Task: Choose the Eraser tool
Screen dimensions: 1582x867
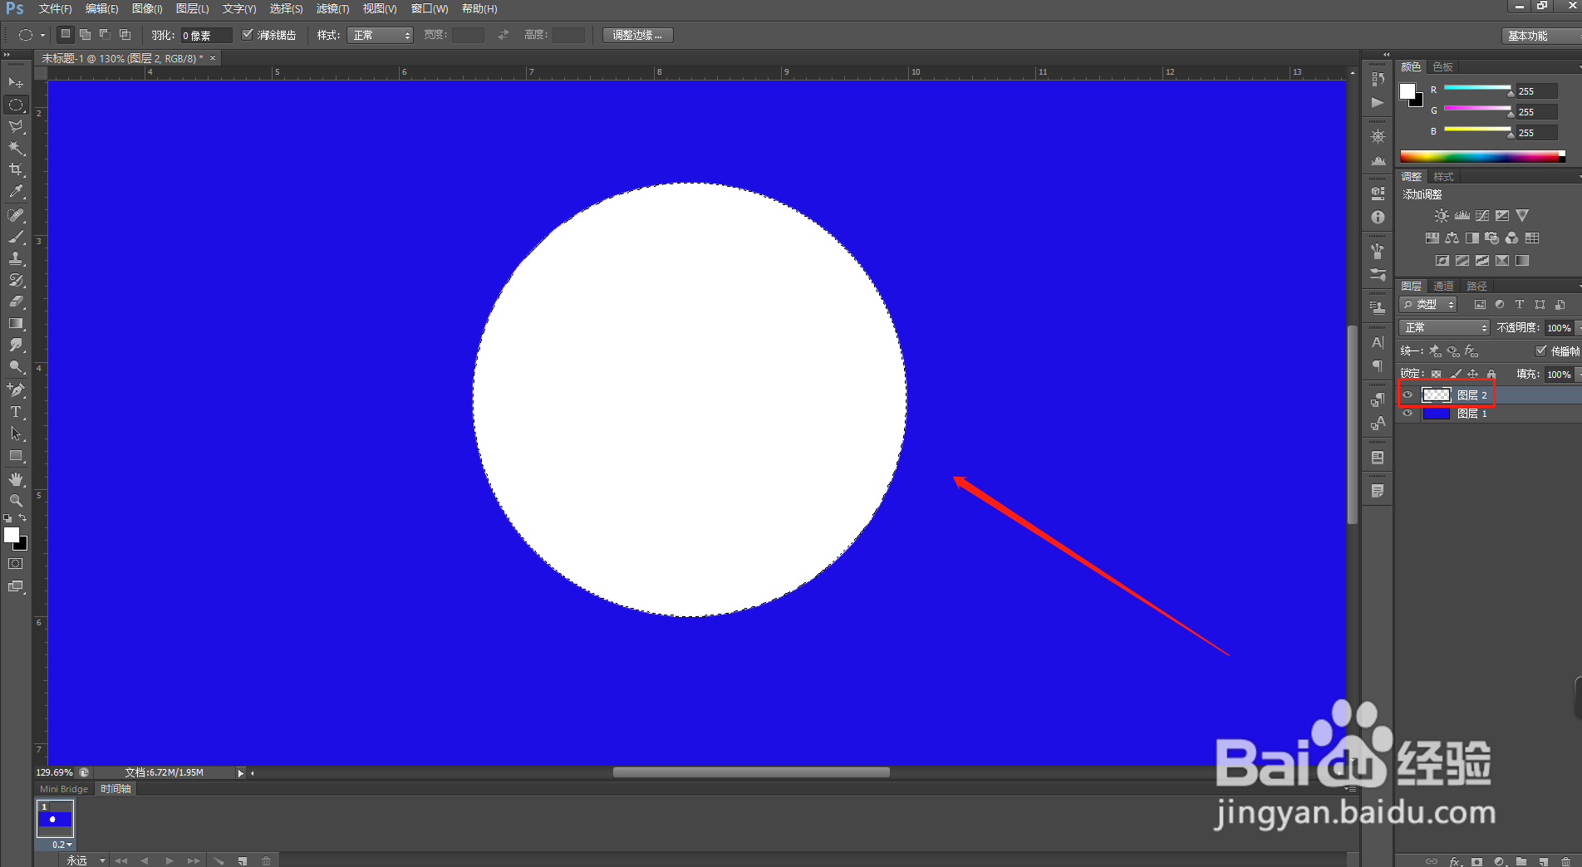Action: [16, 301]
